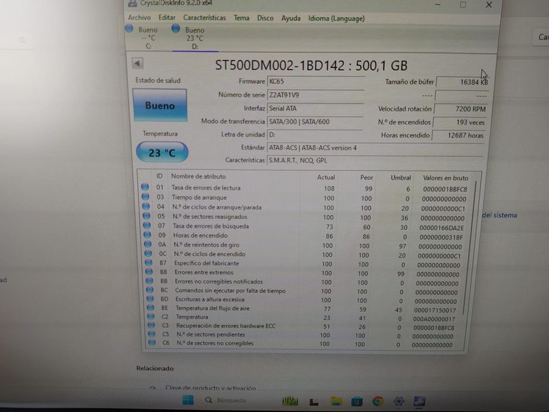Screen dimensions: 549x412
Task: Click the Firmware field KC65
Action: [316, 82]
